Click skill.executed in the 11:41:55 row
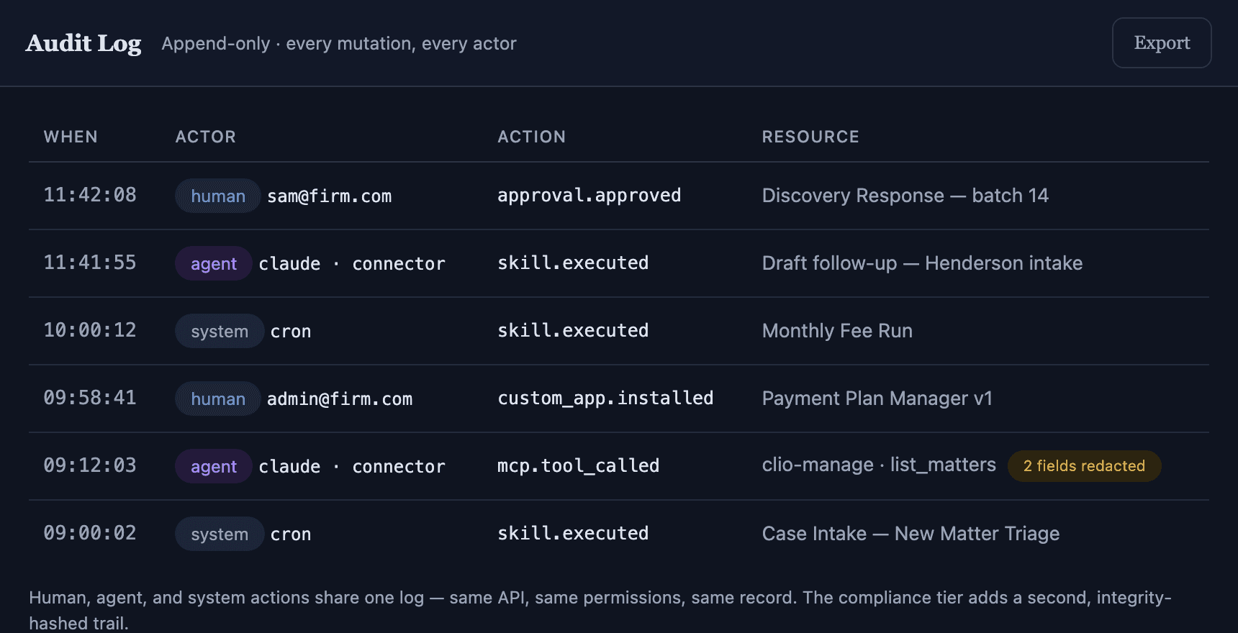This screenshot has height=633, width=1238. pyautogui.click(x=574, y=263)
